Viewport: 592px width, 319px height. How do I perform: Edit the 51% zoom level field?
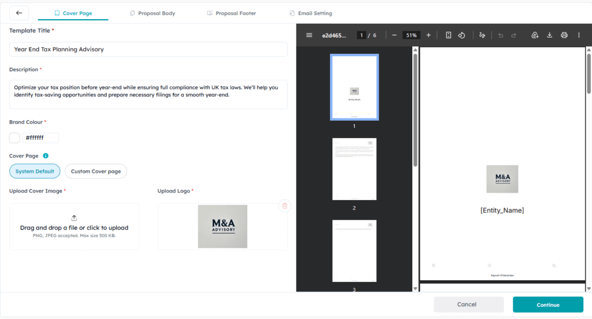pyautogui.click(x=411, y=35)
